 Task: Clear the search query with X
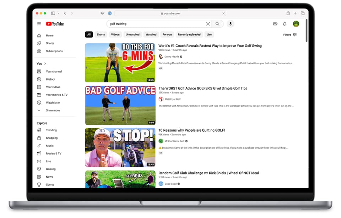point(208,24)
